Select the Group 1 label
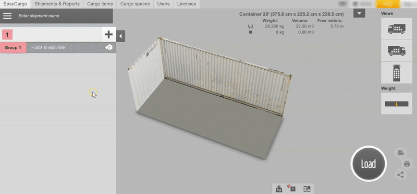 point(13,47)
